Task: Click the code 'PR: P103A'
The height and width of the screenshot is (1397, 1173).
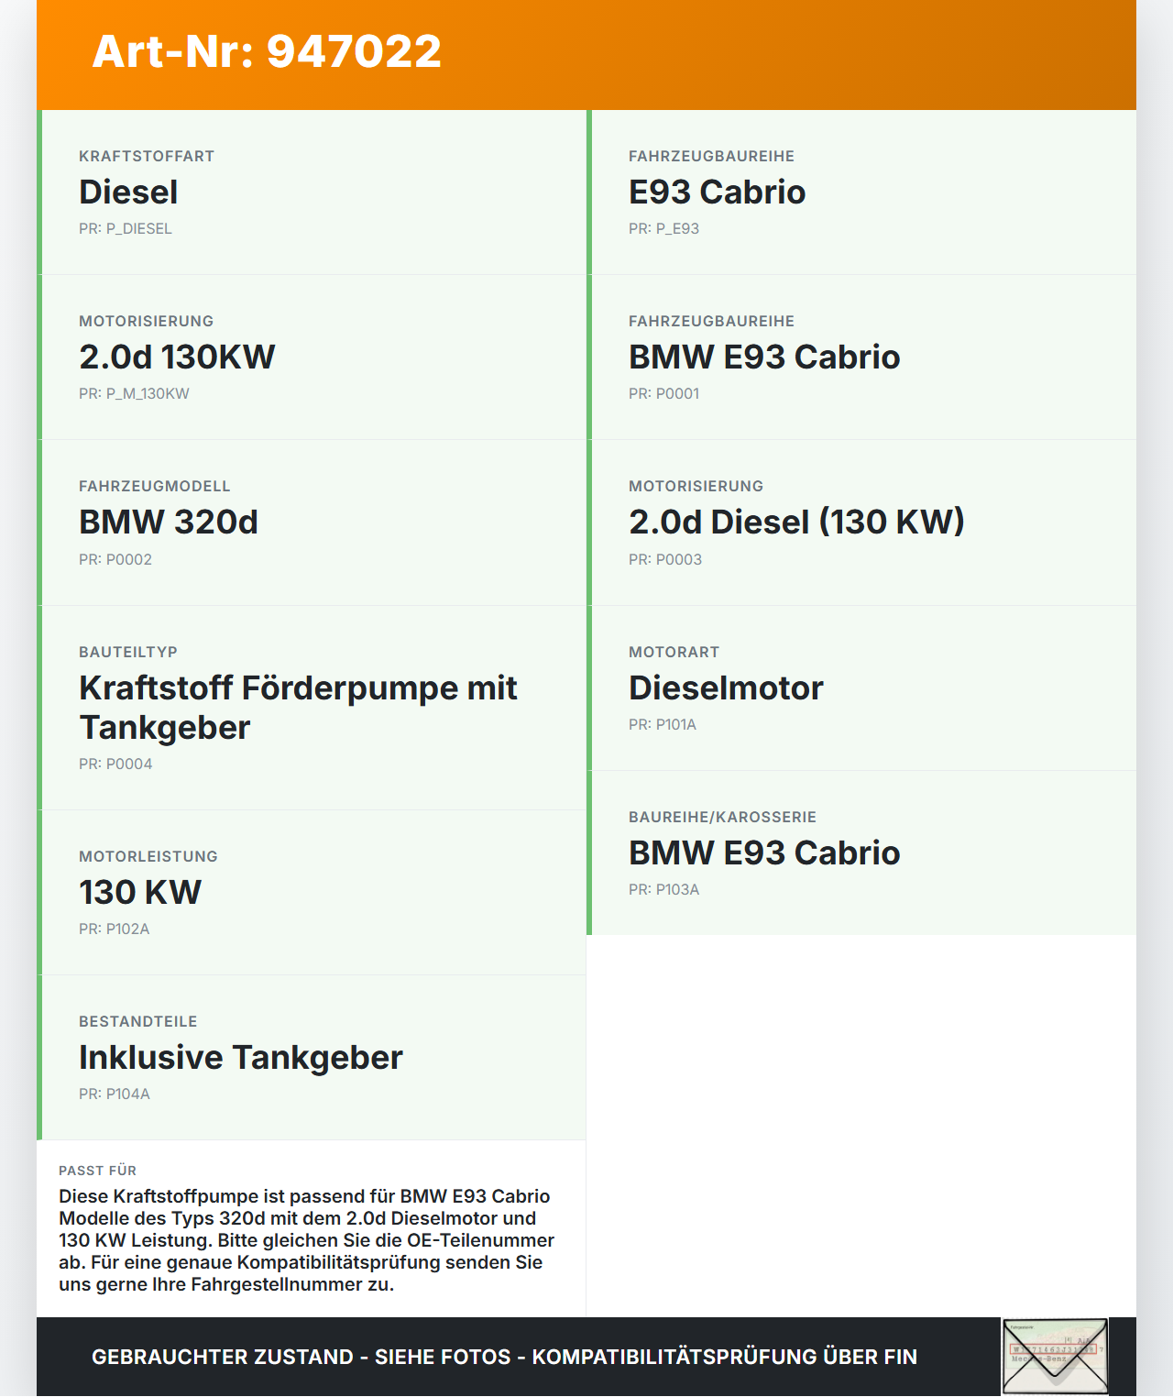Action: click(x=663, y=889)
